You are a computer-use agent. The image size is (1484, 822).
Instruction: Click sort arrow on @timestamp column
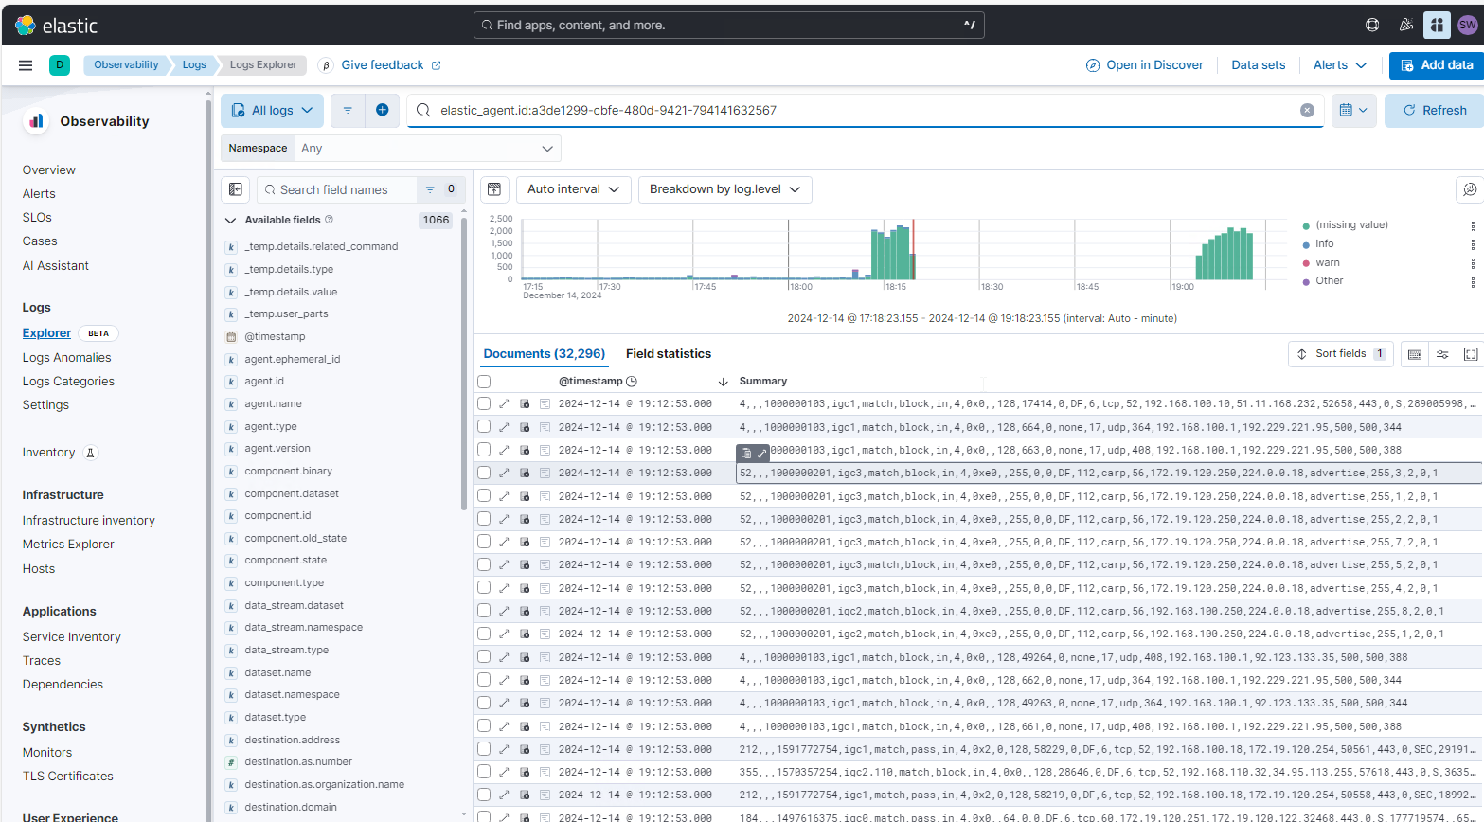(723, 382)
